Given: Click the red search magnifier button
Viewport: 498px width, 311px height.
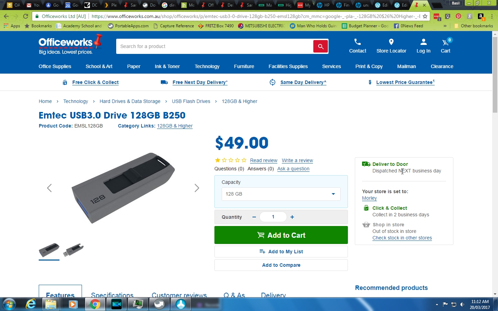Looking at the screenshot, I should coord(321,46).
